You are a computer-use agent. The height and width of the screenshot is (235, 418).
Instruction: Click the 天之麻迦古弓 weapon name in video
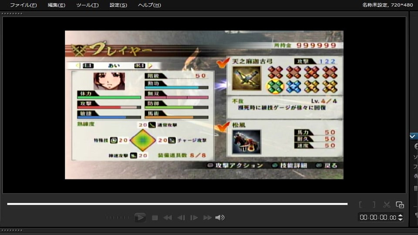252,61
